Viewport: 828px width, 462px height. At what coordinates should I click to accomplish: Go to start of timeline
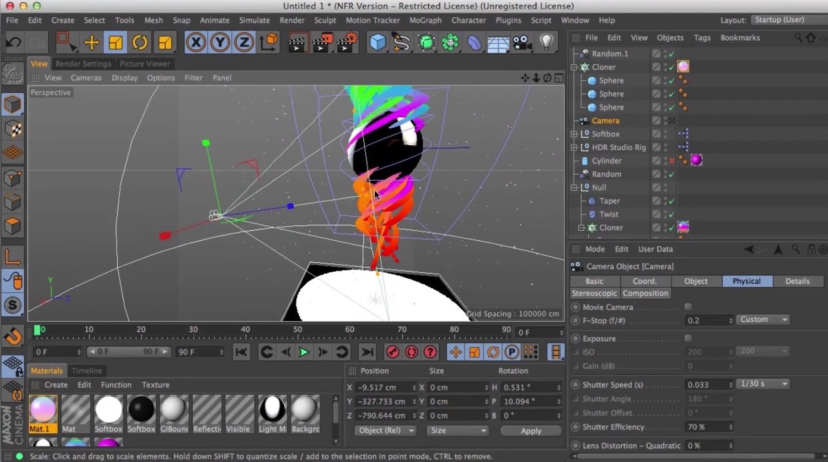click(241, 352)
